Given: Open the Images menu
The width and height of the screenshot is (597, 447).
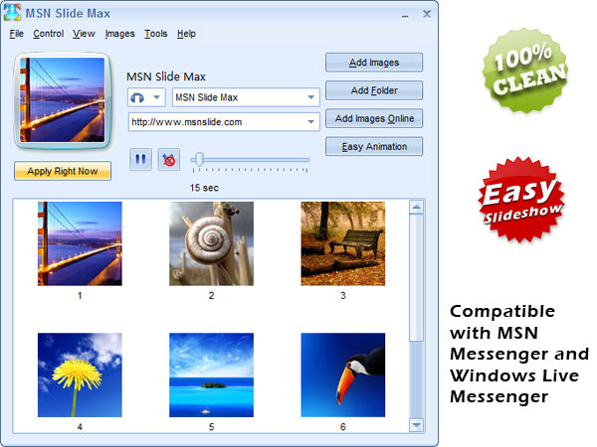Looking at the screenshot, I should point(120,34).
